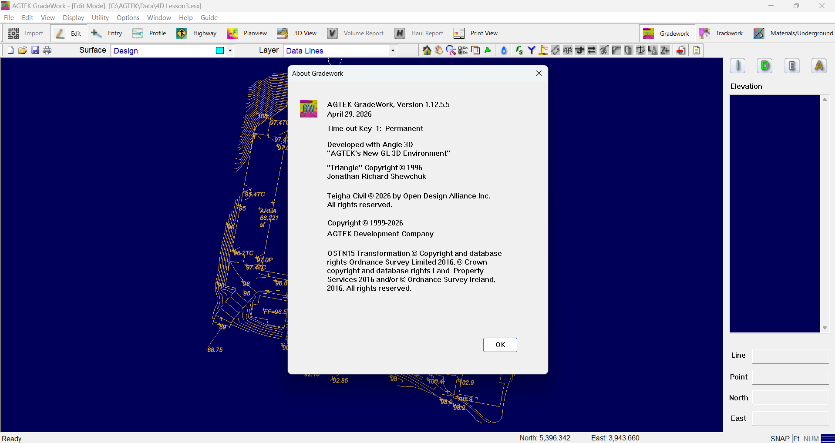This screenshot has height=443, width=835.
Task: Open the Surface Design dropdown arrow
Action: [x=230, y=50]
